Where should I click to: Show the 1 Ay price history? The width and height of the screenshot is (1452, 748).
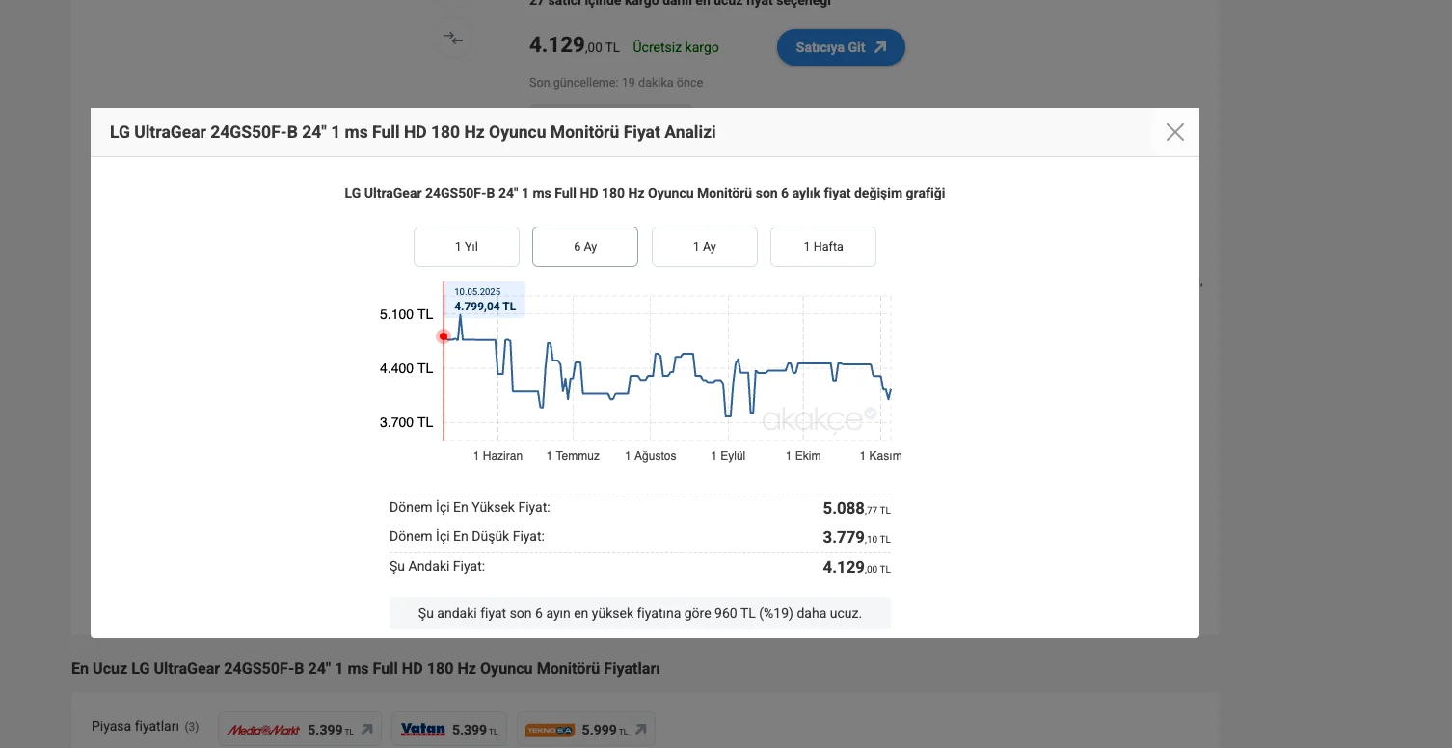[705, 247]
